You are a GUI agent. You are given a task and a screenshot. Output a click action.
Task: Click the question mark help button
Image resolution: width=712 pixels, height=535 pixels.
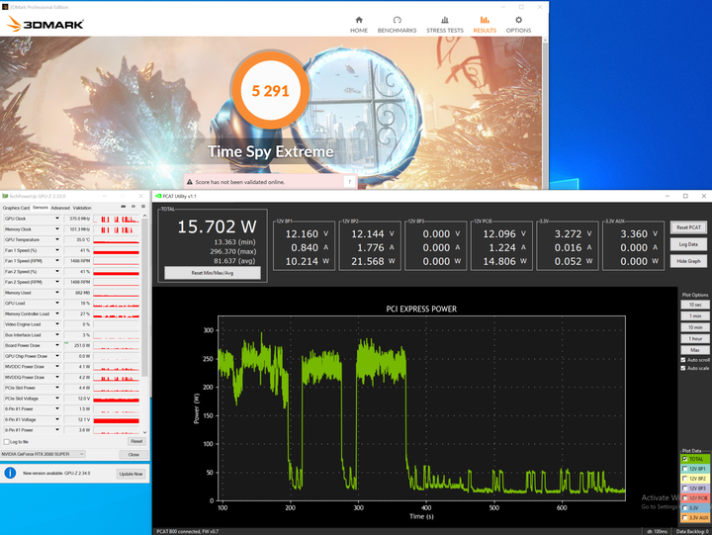click(350, 182)
